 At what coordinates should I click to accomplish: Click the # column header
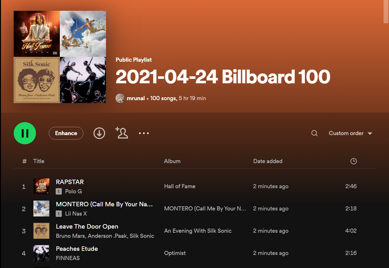(x=24, y=161)
